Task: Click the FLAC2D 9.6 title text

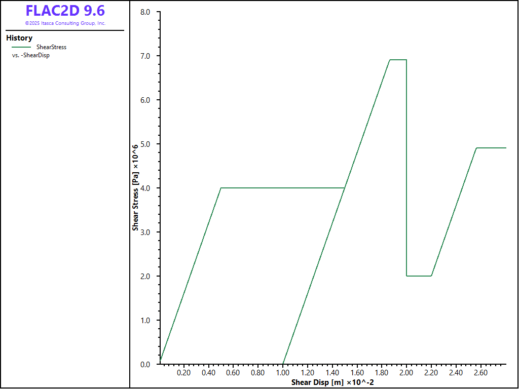Action: pos(65,11)
